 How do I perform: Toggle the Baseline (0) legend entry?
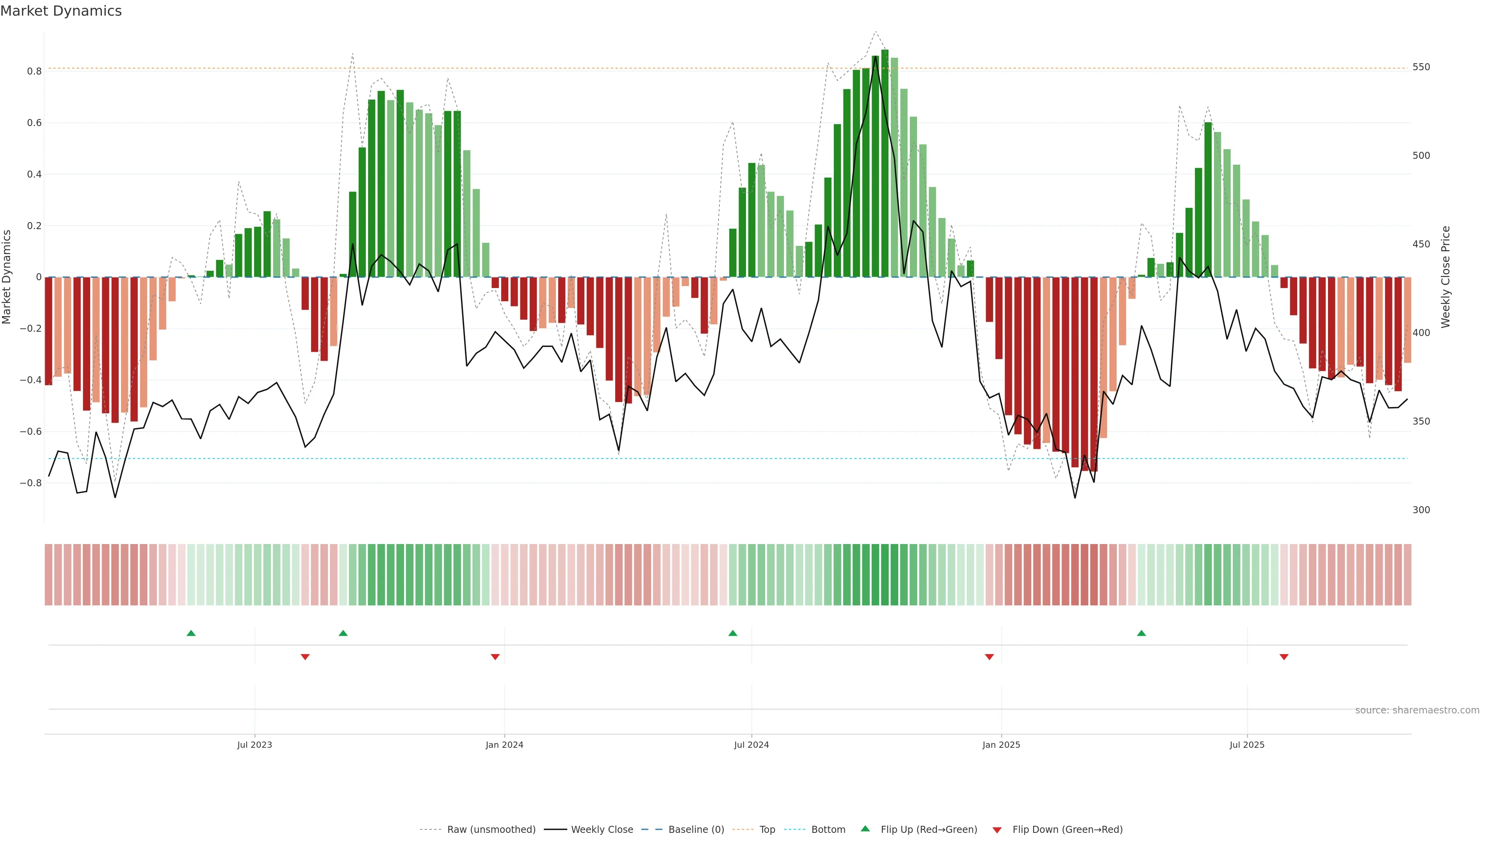point(696,830)
